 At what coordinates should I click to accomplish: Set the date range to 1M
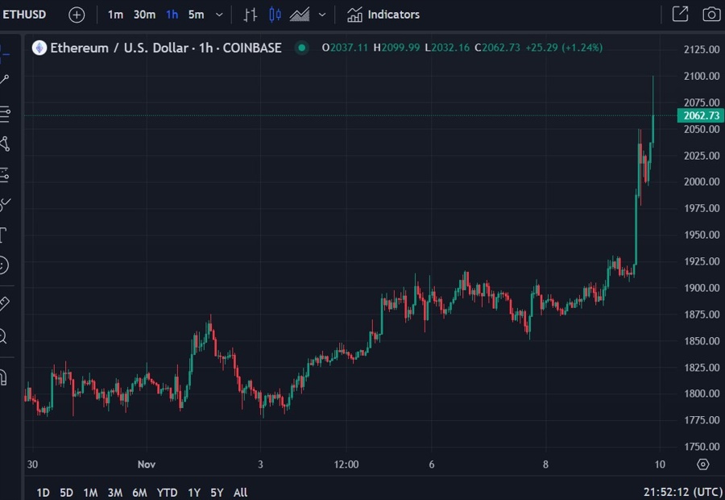click(x=90, y=492)
